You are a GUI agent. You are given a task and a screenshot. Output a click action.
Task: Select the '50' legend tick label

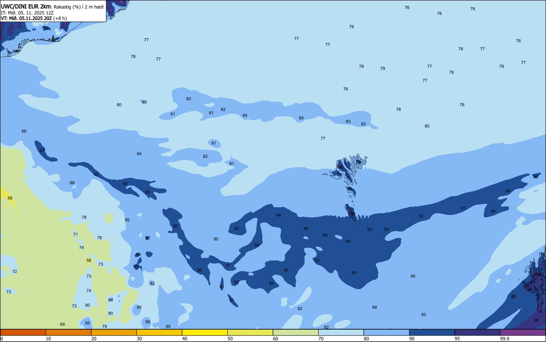tap(230, 339)
